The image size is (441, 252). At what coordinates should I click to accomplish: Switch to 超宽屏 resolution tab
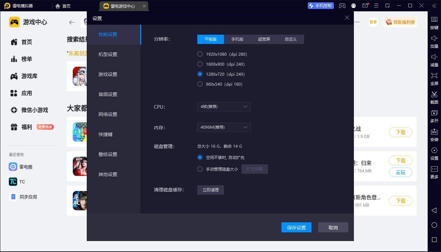coord(264,39)
